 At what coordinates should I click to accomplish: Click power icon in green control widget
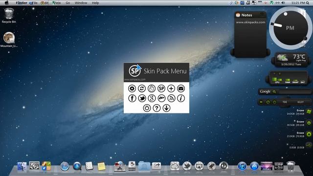pos(275,102)
